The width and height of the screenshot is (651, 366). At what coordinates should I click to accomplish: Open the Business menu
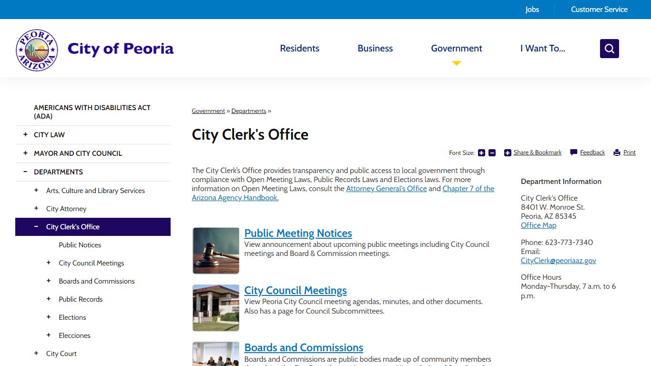[375, 48]
